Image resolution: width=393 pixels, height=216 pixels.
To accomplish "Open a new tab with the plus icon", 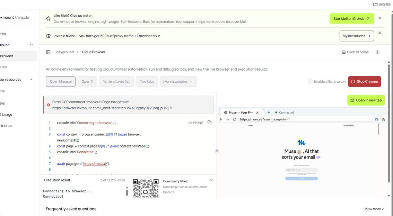I will [269, 112].
